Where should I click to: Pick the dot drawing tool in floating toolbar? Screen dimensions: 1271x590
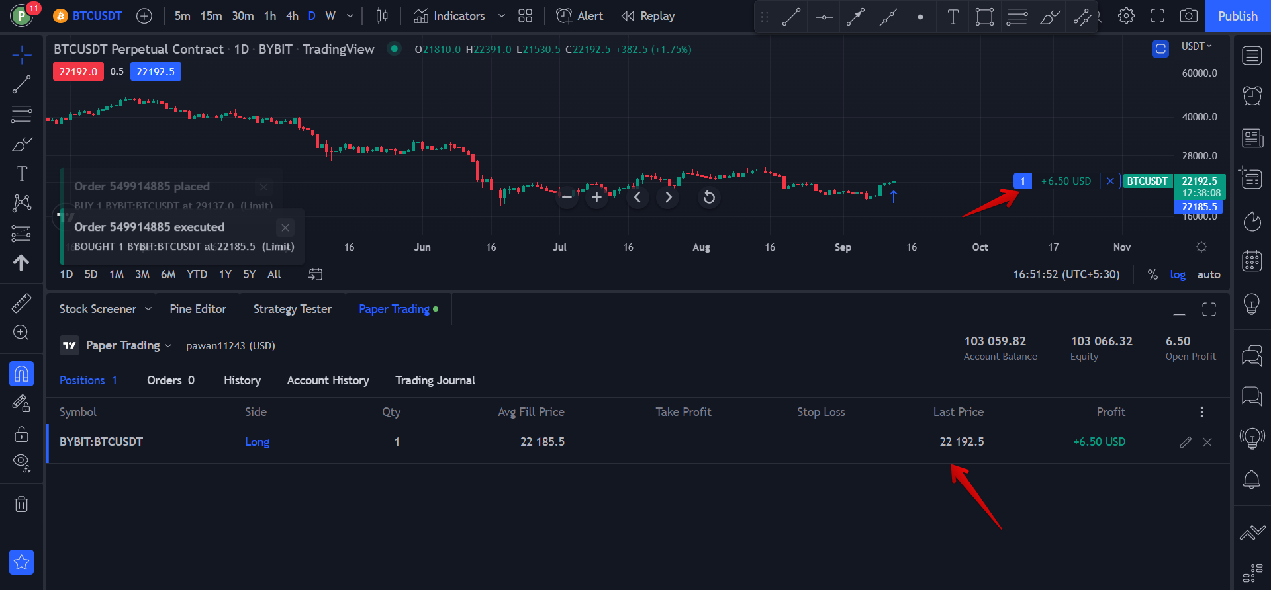coord(920,17)
